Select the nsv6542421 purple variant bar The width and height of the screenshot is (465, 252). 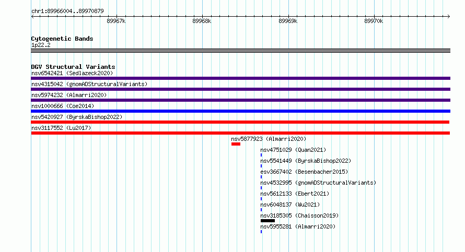click(240, 78)
